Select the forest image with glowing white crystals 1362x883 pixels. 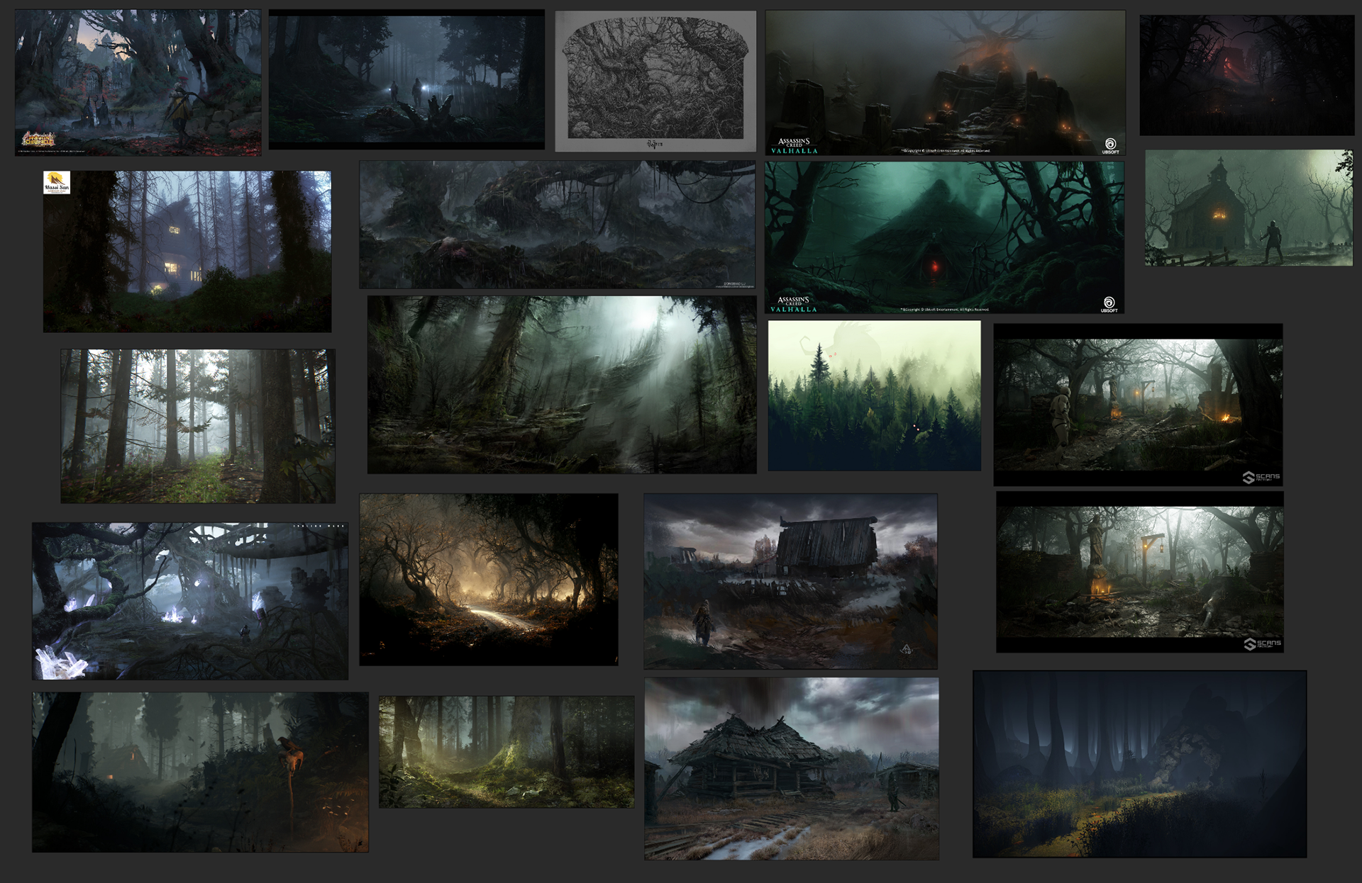click(x=190, y=602)
